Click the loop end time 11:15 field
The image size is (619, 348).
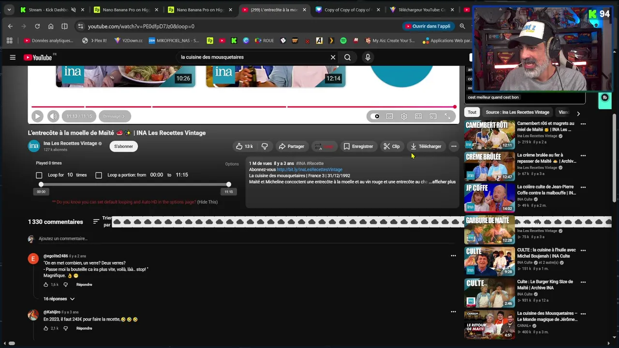[181, 175]
